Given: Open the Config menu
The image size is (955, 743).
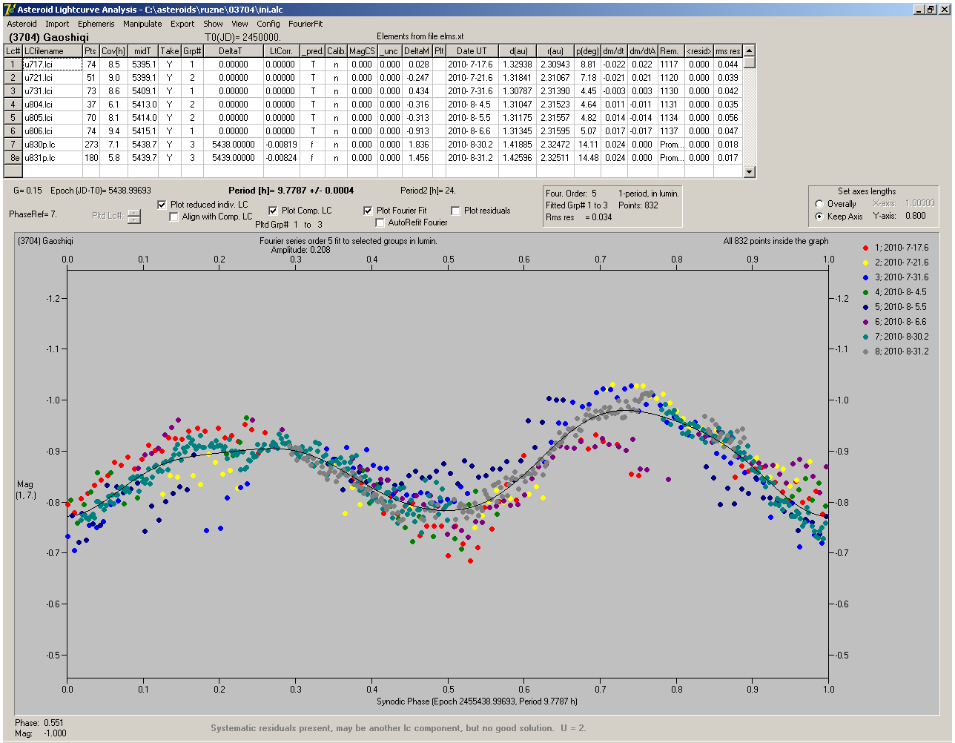Looking at the screenshot, I should (x=268, y=24).
